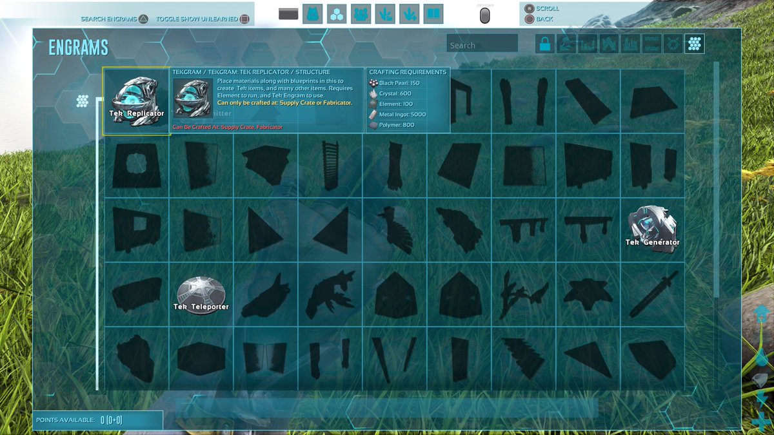This screenshot has height=435, width=774.
Task: Click the hexagon category marker beside the list
Action: coord(82,101)
